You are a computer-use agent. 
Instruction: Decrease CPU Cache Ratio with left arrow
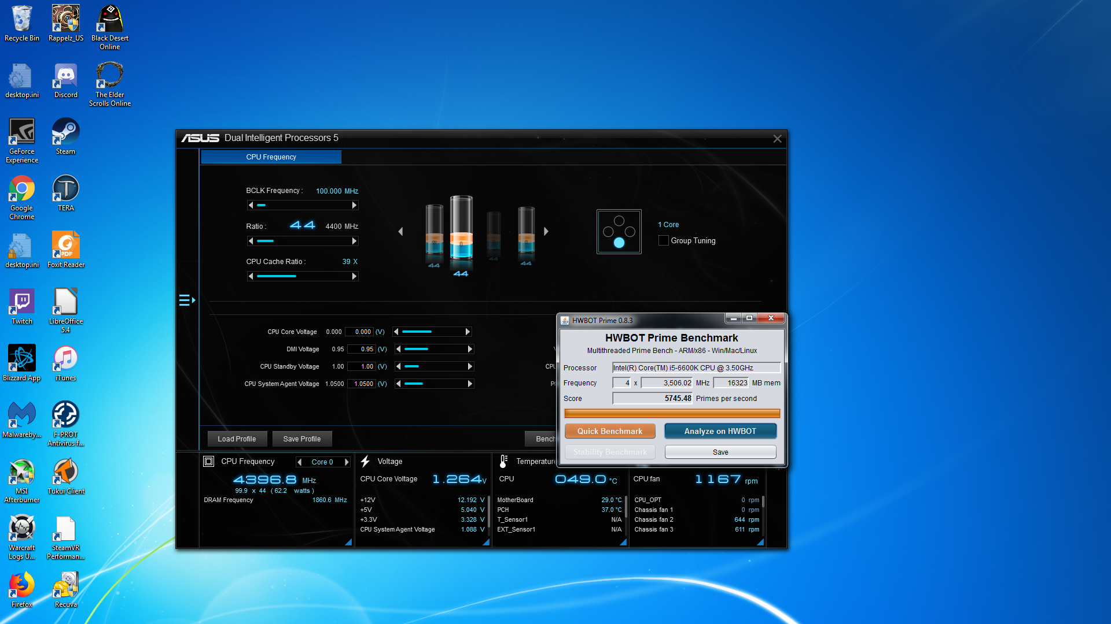(x=251, y=276)
